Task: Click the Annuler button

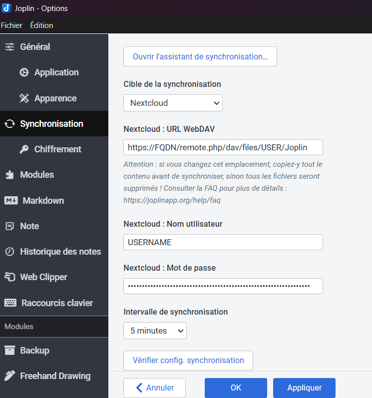Action: pyautogui.click(x=154, y=388)
